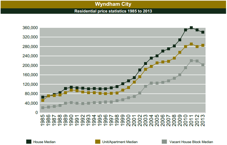Click the 40,000 y-axis label
This screenshot has height=145, width=227.
coord(31,103)
